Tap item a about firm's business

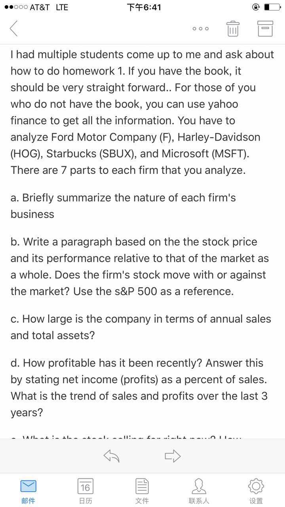[123, 206]
